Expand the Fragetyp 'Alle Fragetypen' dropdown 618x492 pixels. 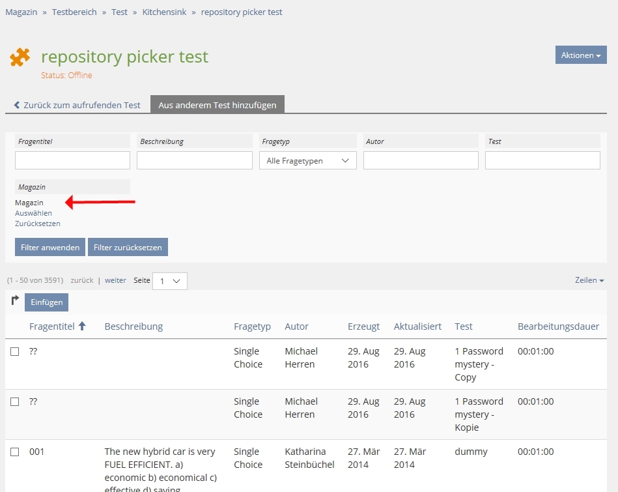(x=307, y=161)
